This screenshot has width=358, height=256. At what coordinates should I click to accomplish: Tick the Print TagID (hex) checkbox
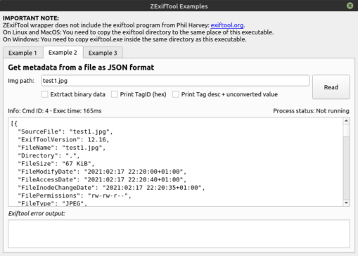pos(115,94)
